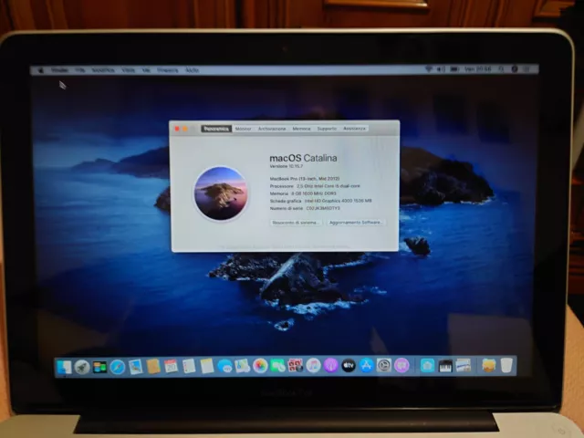
Task: Open Trash in the Dock
Action: [x=506, y=365]
